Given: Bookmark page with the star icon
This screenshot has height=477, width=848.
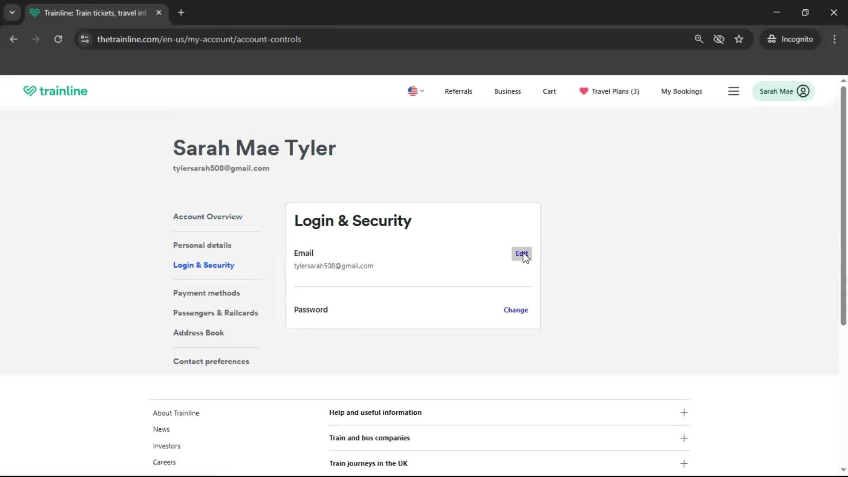Looking at the screenshot, I should [739, 39].
